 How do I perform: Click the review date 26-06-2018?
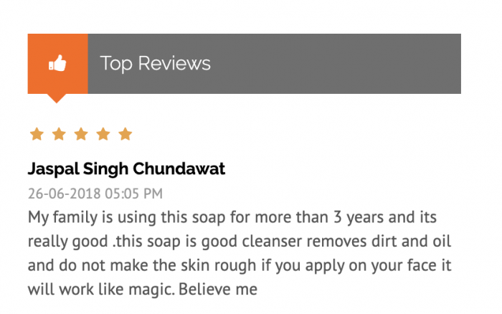(65, 194)
